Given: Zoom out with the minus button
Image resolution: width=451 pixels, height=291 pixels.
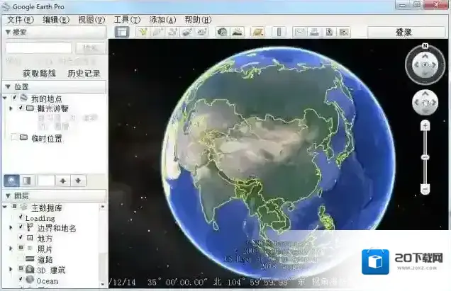Looking at the screenshot, I should point(425,189).
